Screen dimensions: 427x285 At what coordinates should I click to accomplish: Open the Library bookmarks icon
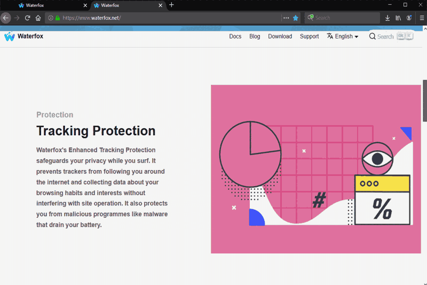pyautogui.click(x=398, y=18)
